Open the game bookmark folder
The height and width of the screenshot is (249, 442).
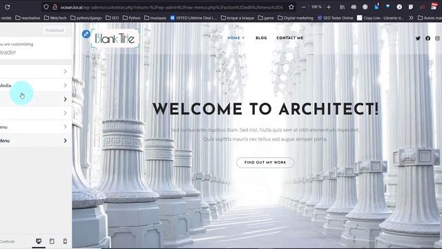[266, 18]
